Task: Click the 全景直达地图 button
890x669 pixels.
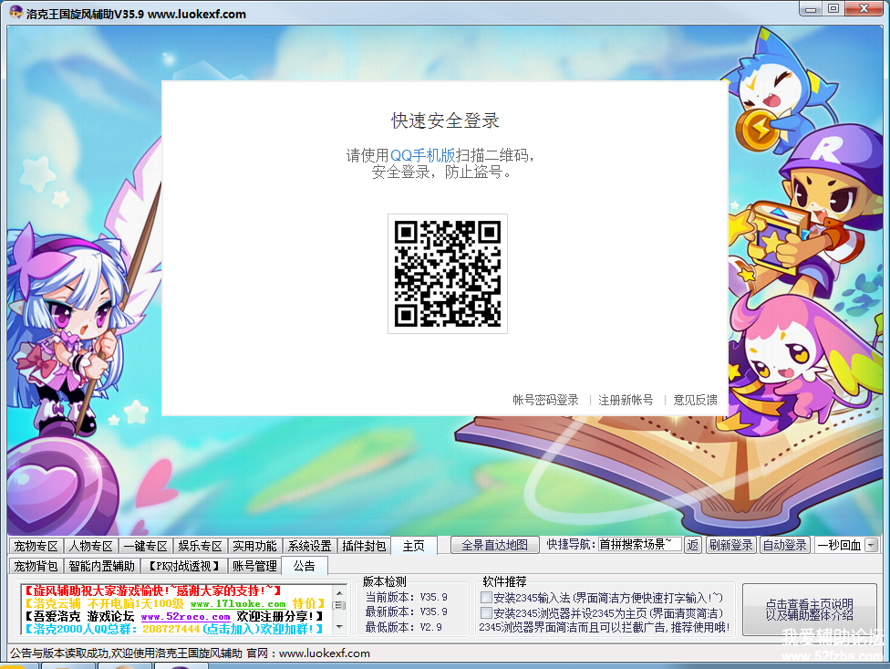Action: point(494,545)
